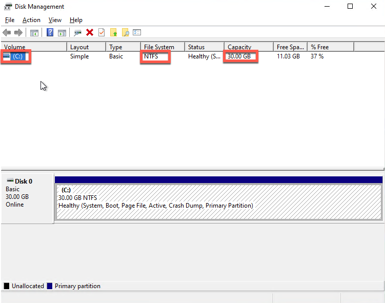Sort by the File System column header

click(163, 47)
